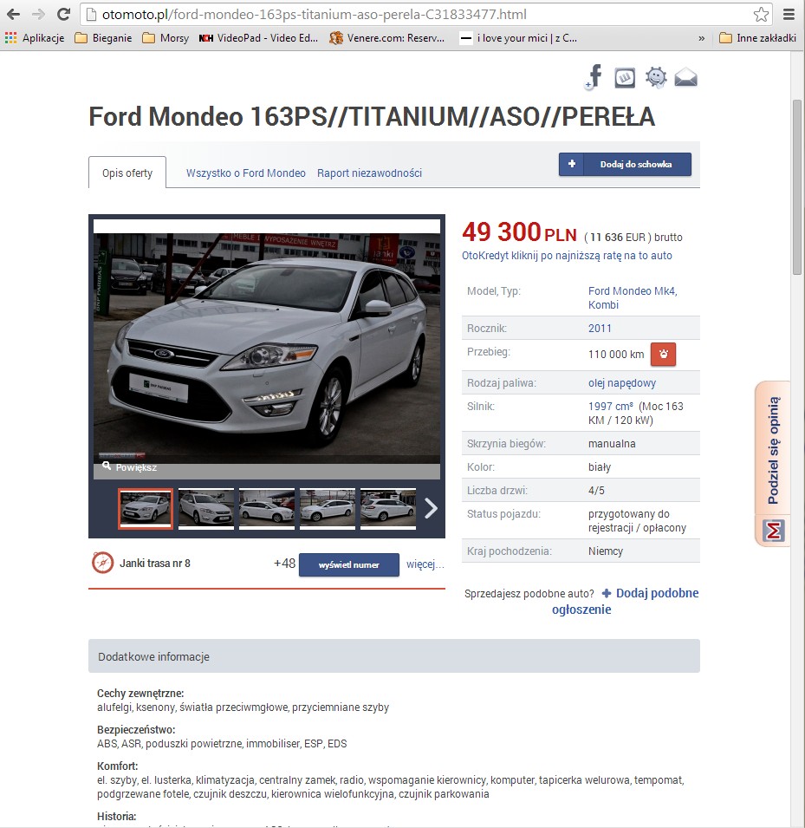Bookmark this page with the star icon
Screen dimensions: 805x828
point(761,14)
